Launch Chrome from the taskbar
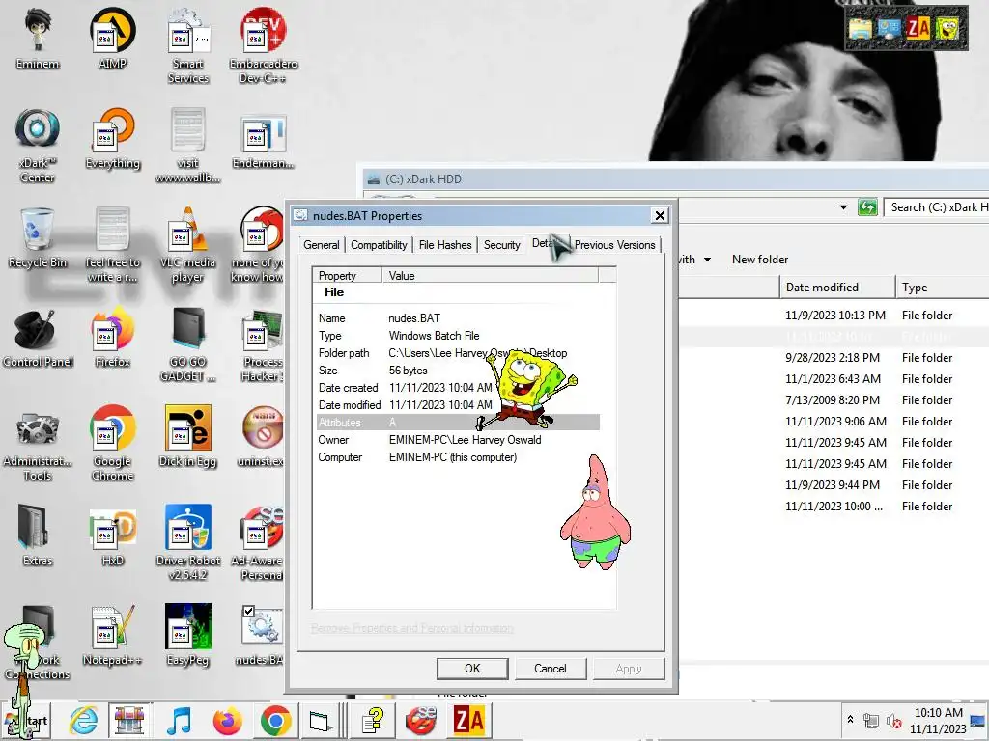 pos(275,721)
